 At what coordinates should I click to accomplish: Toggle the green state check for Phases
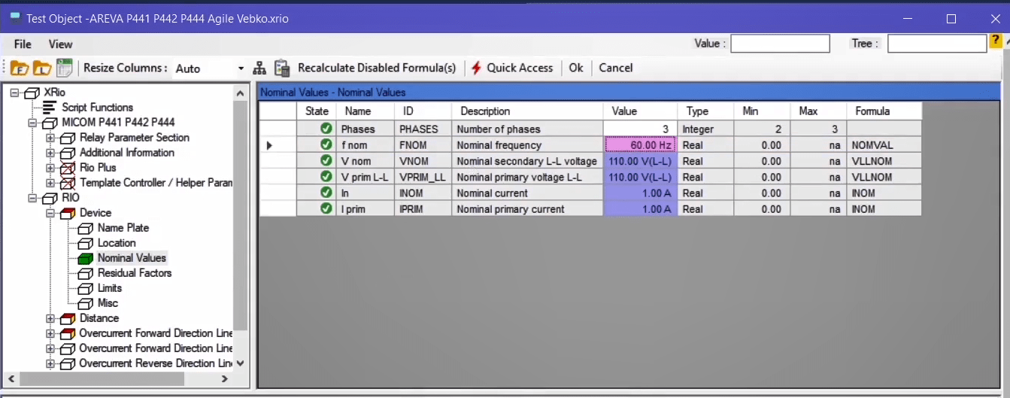326,129
